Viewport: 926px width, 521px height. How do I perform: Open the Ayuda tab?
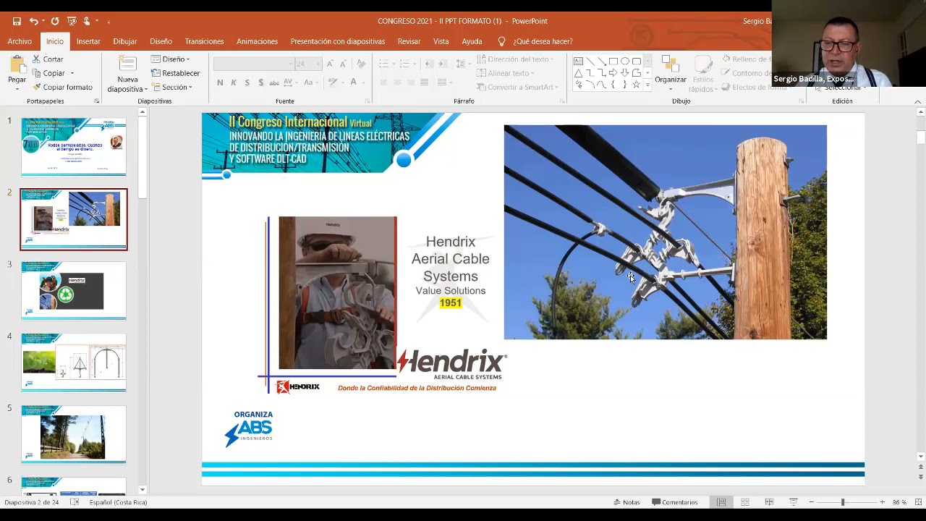(x=472, y=41)
